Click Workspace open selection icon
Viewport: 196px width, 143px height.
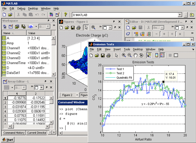(x=11, y=26)
